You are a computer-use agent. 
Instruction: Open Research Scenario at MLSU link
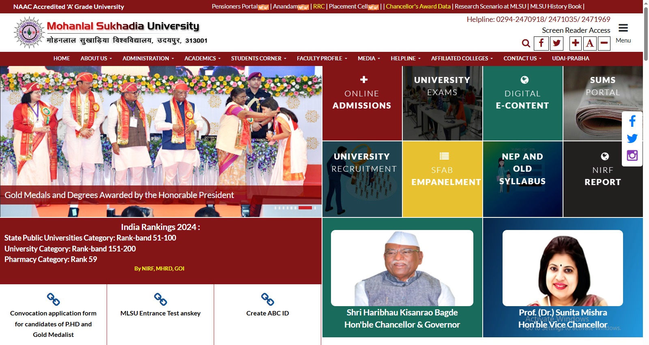(490, 6)
